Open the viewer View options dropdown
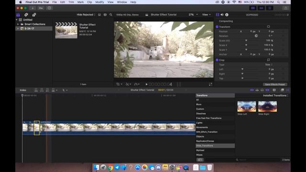Viewport: 306px width, 172px height. pos(206,15)
